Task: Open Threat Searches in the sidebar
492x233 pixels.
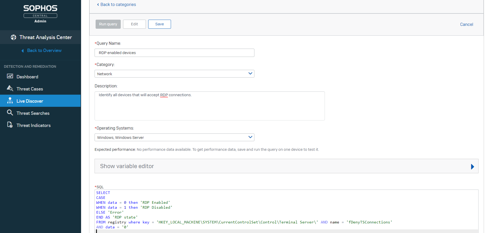Action: (x=33, y=113)
